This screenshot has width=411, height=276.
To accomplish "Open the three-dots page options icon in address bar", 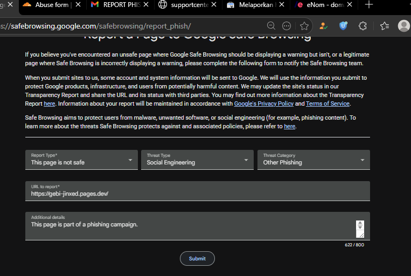I will click(287, 26).
